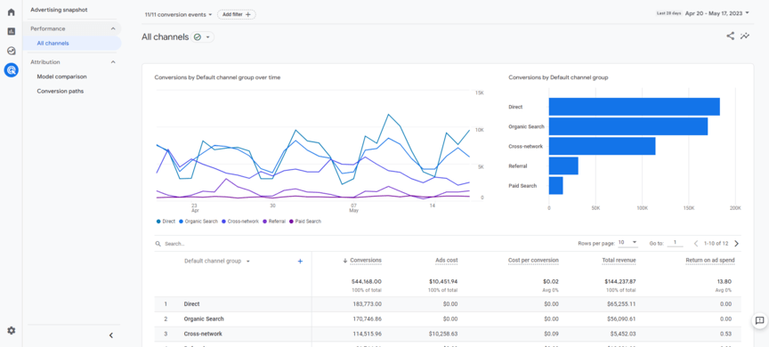
Task: Click the Add filter button
Action: (237, 15)
